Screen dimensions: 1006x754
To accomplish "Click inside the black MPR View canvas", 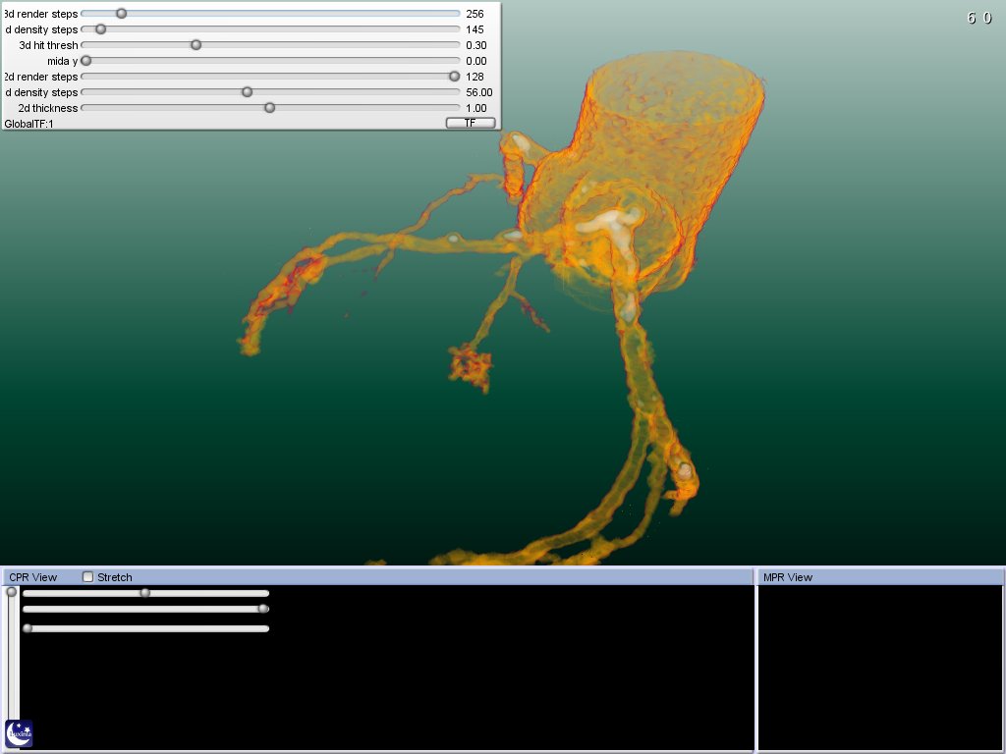I will [880, 668].
